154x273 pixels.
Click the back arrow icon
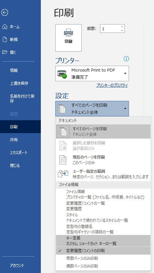[x=5, y=12]
